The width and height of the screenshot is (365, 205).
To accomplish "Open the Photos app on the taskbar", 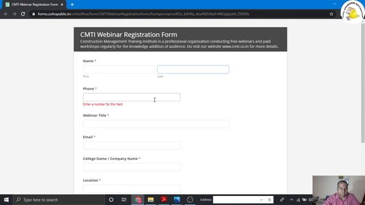I will [177, 200].
